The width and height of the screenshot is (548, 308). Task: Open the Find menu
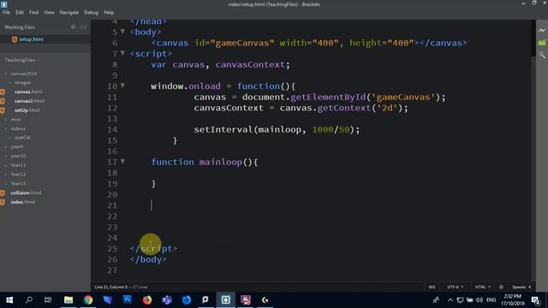[34, 12]
